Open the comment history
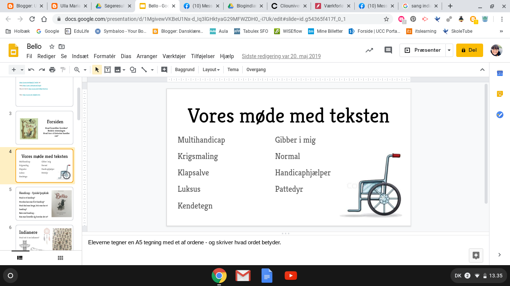Viewport: 510px width, 286px height. coord(388,50)
